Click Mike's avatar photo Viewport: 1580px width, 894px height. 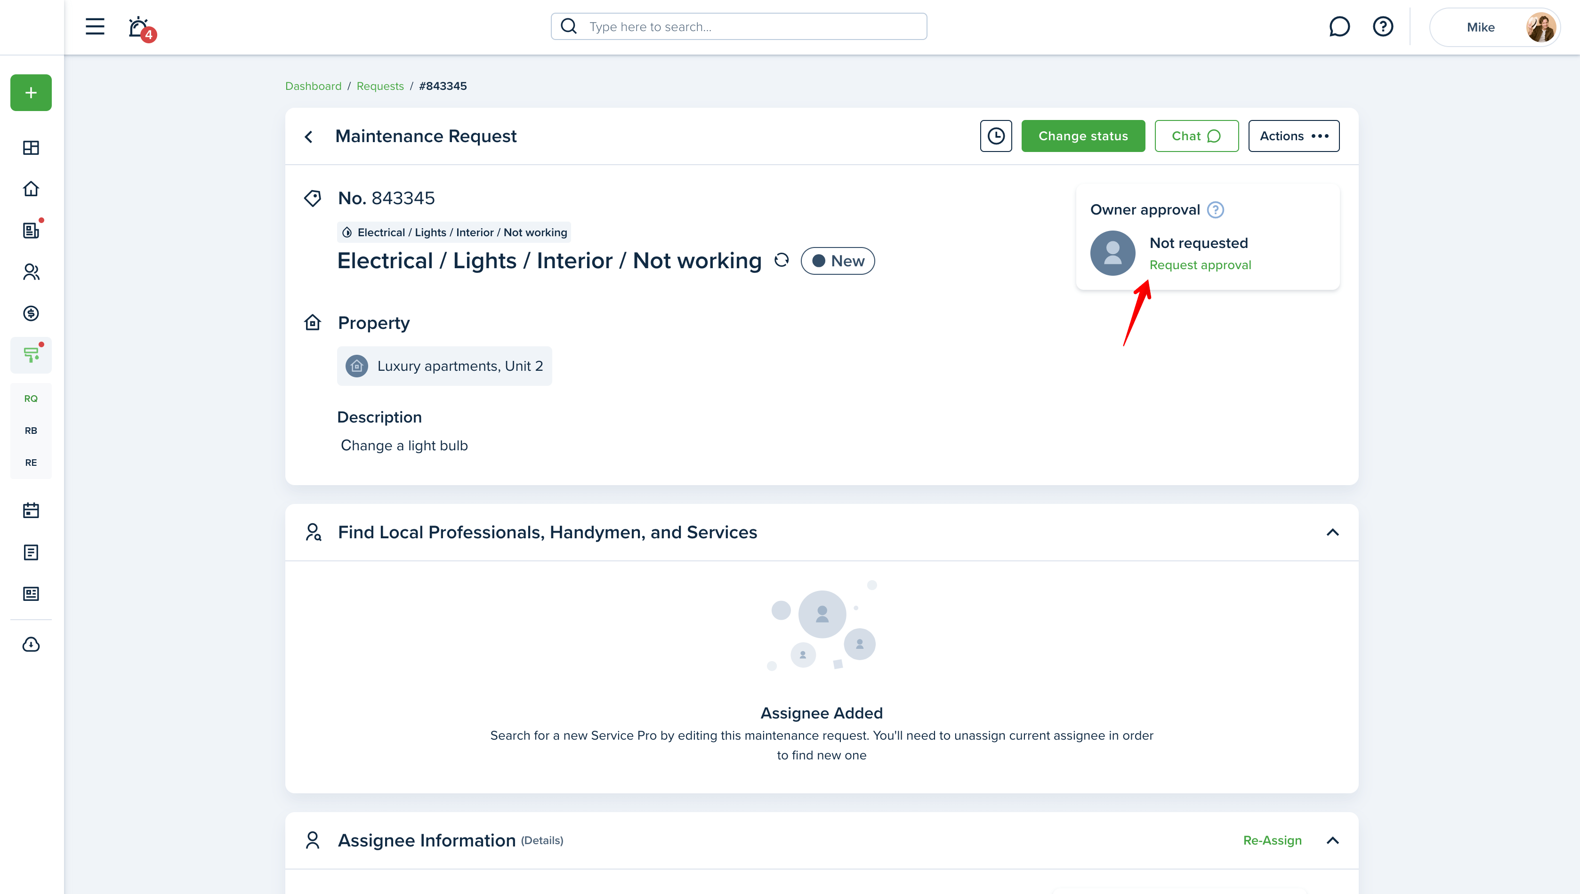pos(1540,27)
